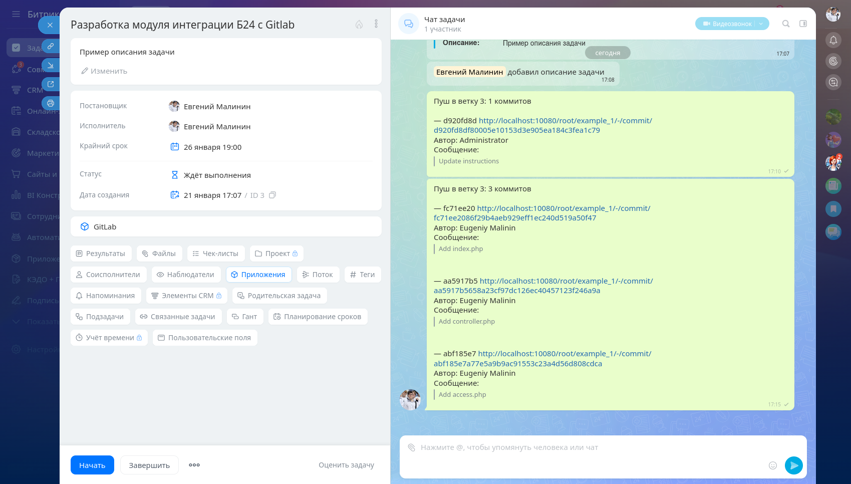Open CRM in the left sidebar
The image size is (851, 484).
(x=35, y=90)
